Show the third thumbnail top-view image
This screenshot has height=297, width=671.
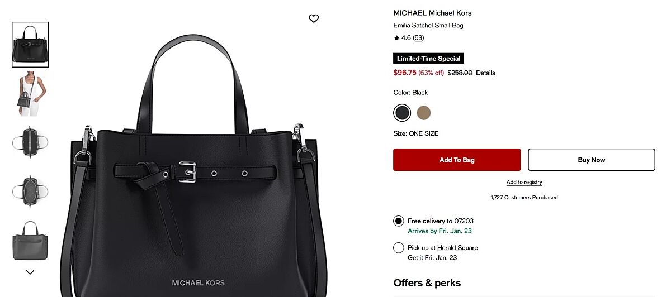click(30, 142)
